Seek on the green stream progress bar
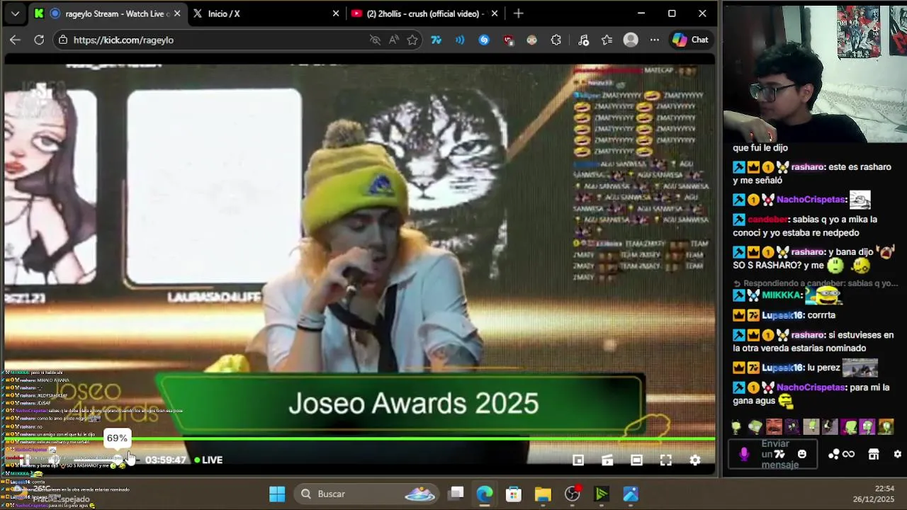This screenshot has height=510, width=907. coord(360,440)
